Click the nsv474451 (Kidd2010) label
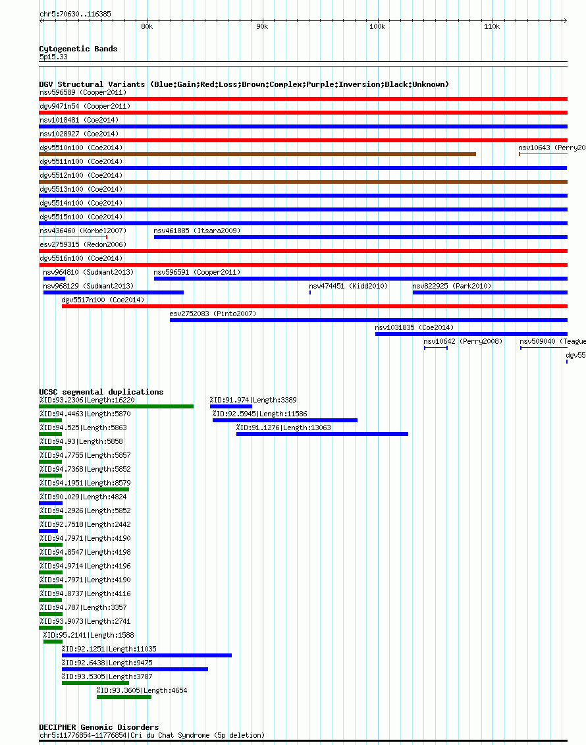Screen dimensions: 586x745 348,286
